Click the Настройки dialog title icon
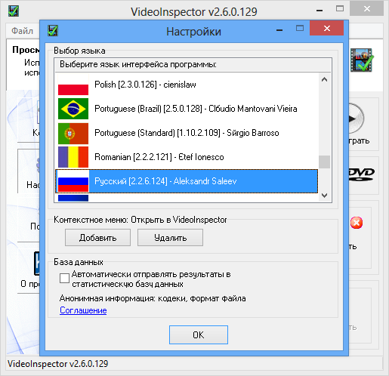 pyautogui.click(x=53, y=31)
